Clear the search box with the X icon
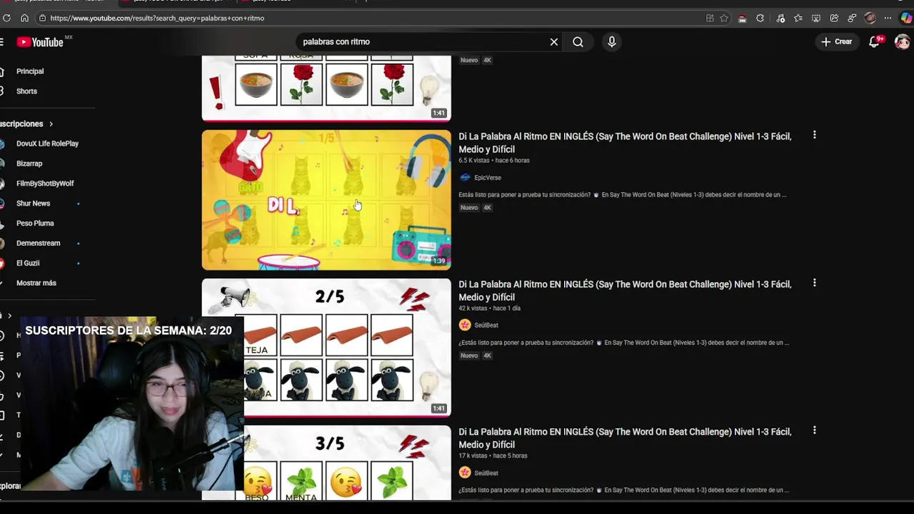 tap(553, 42)
